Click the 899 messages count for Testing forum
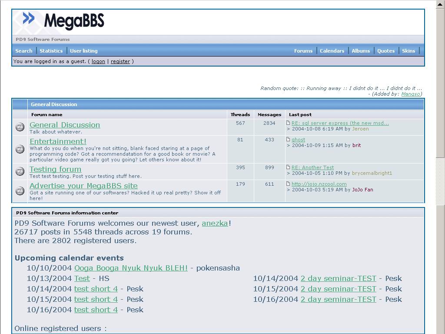The image size is (445, 334). 269,167
